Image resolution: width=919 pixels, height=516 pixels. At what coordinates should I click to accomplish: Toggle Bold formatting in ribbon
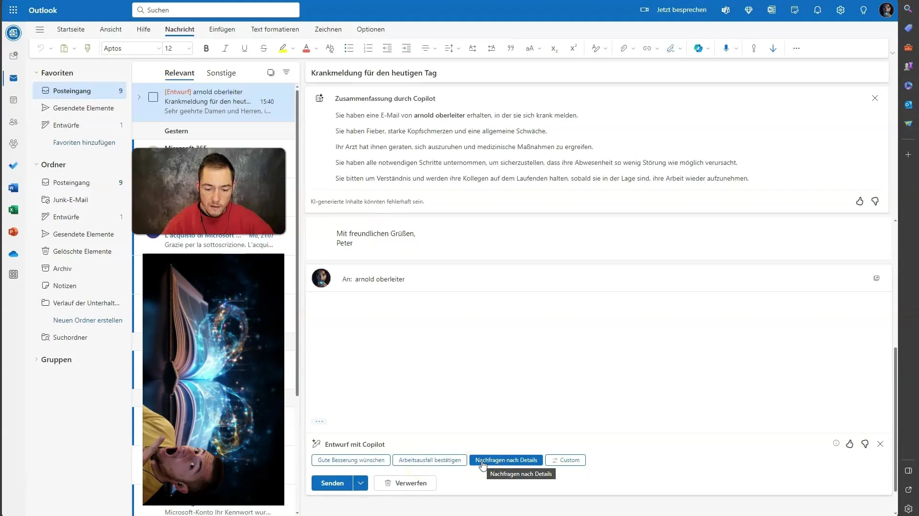point(206,48)
